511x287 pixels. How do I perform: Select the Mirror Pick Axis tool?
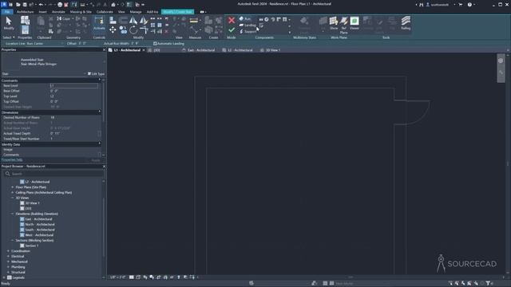click(x=133, y=21)
